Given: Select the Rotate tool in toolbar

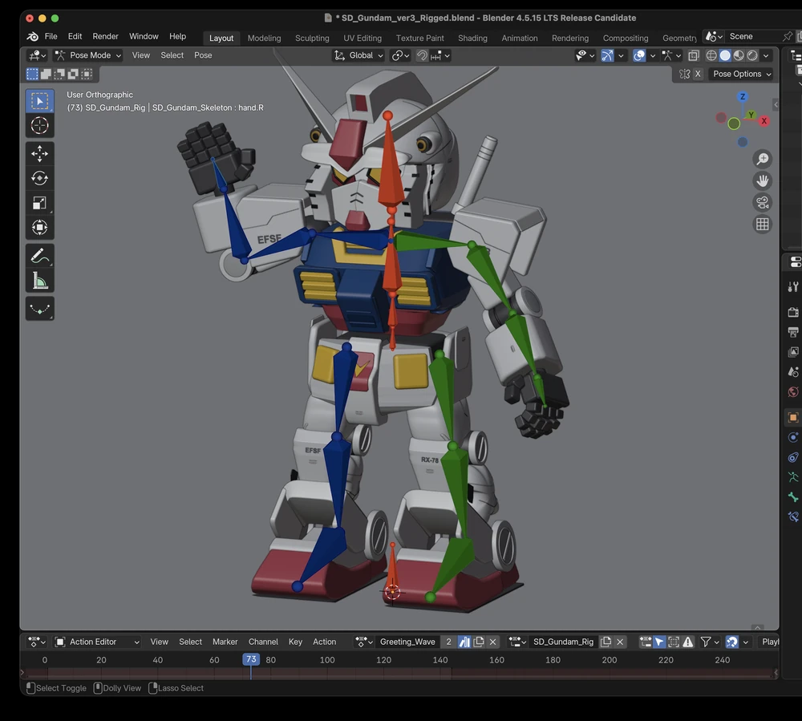Looking at the screenshot, I should tap(39, 178).
